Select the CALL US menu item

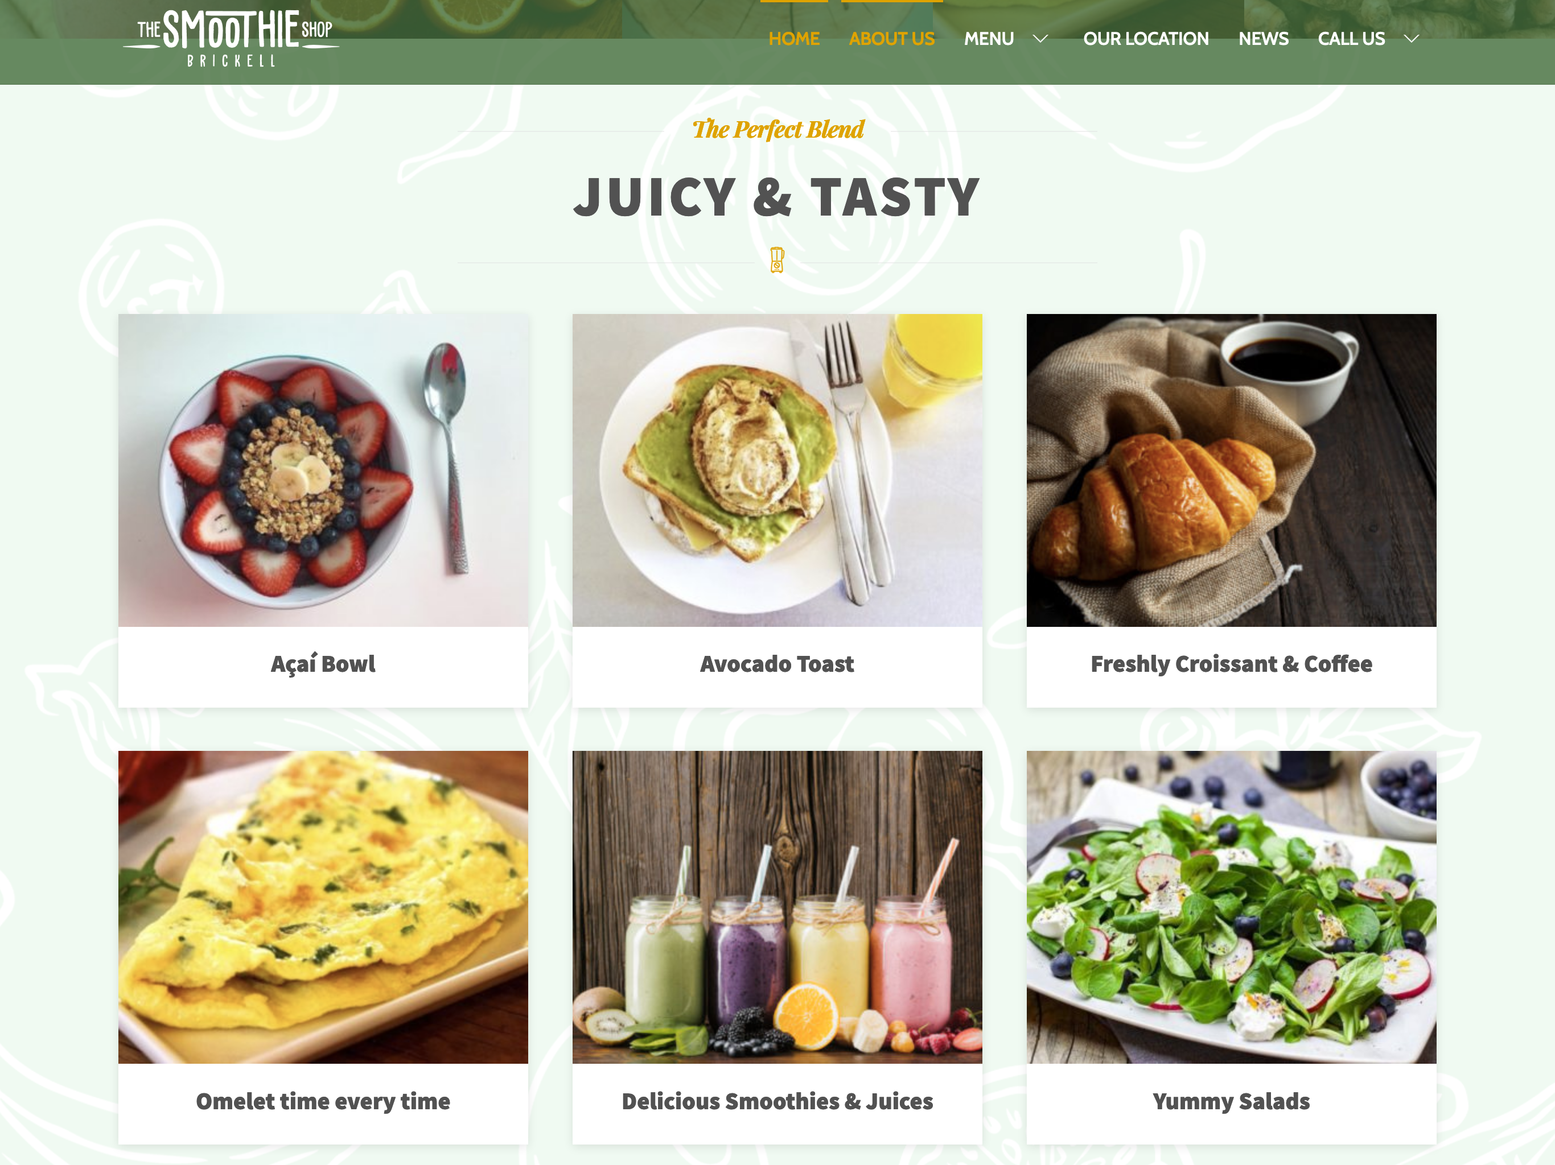pyautogui.click(x=1351, y=39)
